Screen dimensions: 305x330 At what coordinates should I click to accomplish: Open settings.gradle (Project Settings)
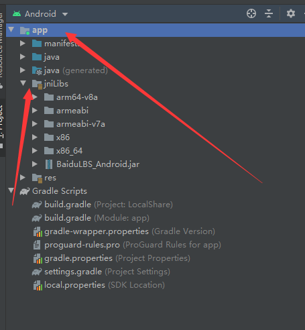click(107, 272)
